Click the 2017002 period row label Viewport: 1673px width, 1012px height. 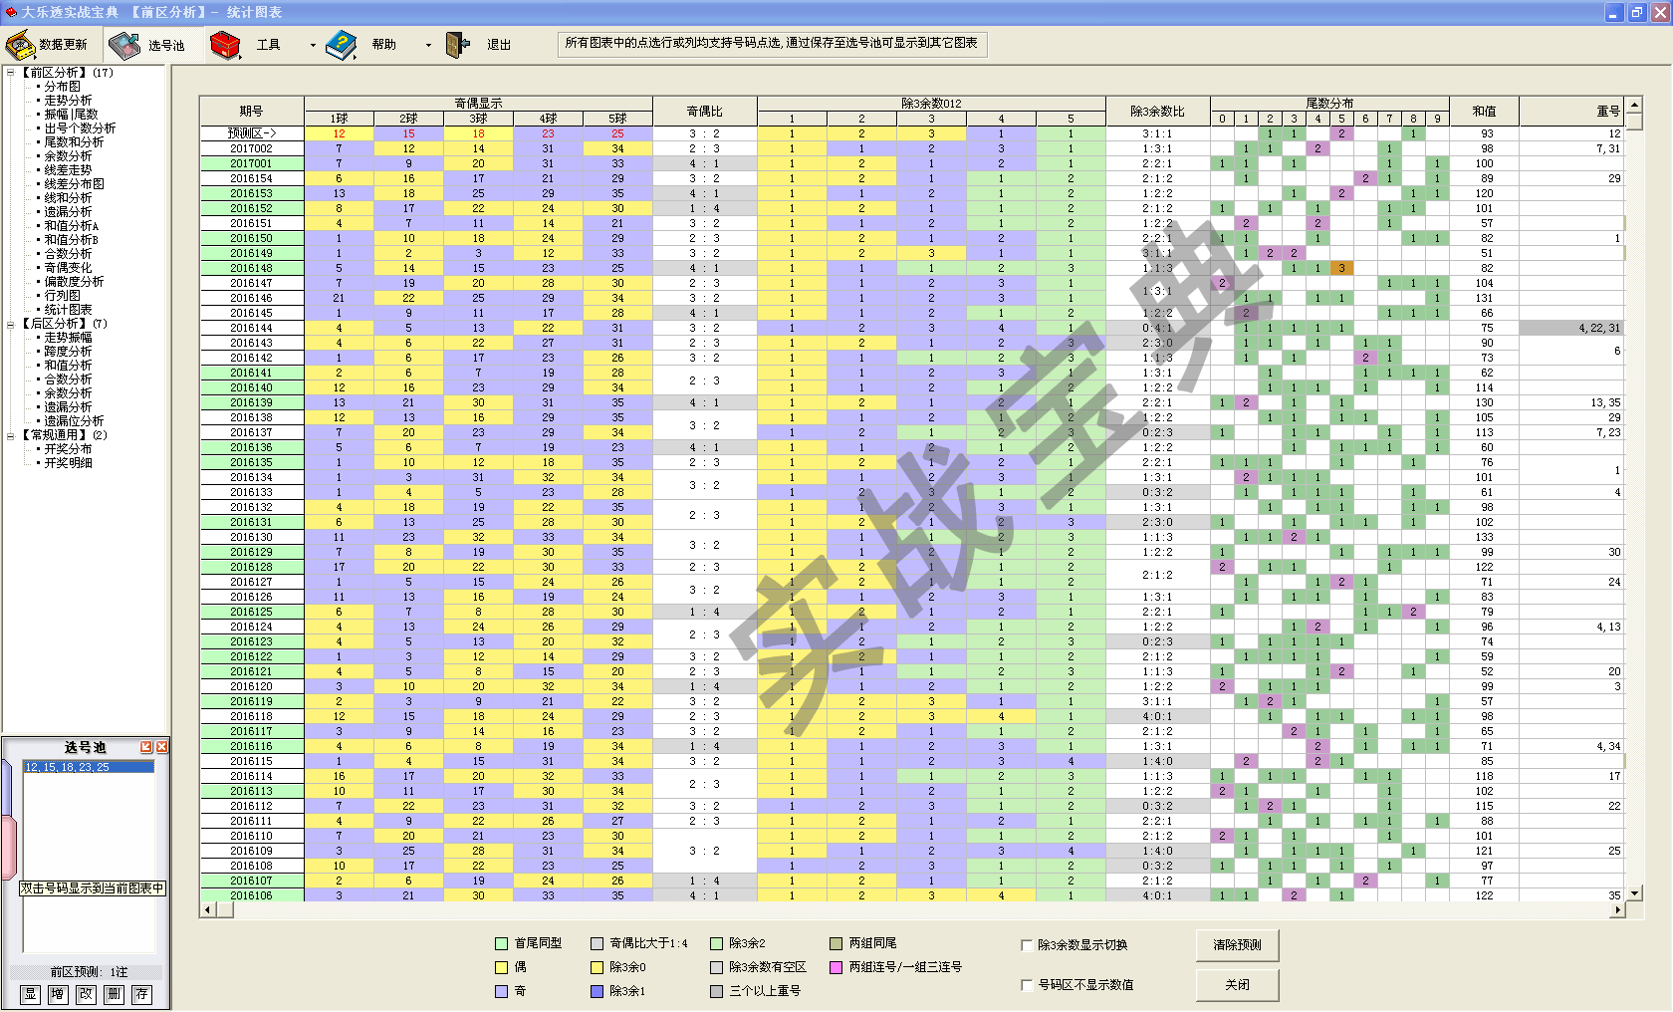click(x=251, y=148)
